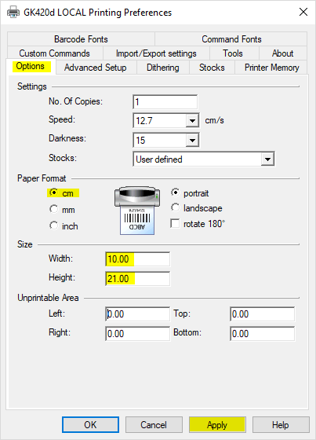This screenshot has width=316, height=440.
Task: Enable the rotate 180° checkbox
Action: pyautogui.click(x=175, y=224)
